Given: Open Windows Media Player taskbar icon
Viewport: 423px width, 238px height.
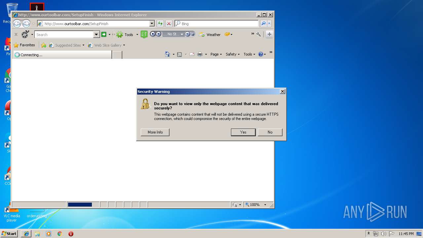Looking at the screenshot, I should click(x=49, y=234).
